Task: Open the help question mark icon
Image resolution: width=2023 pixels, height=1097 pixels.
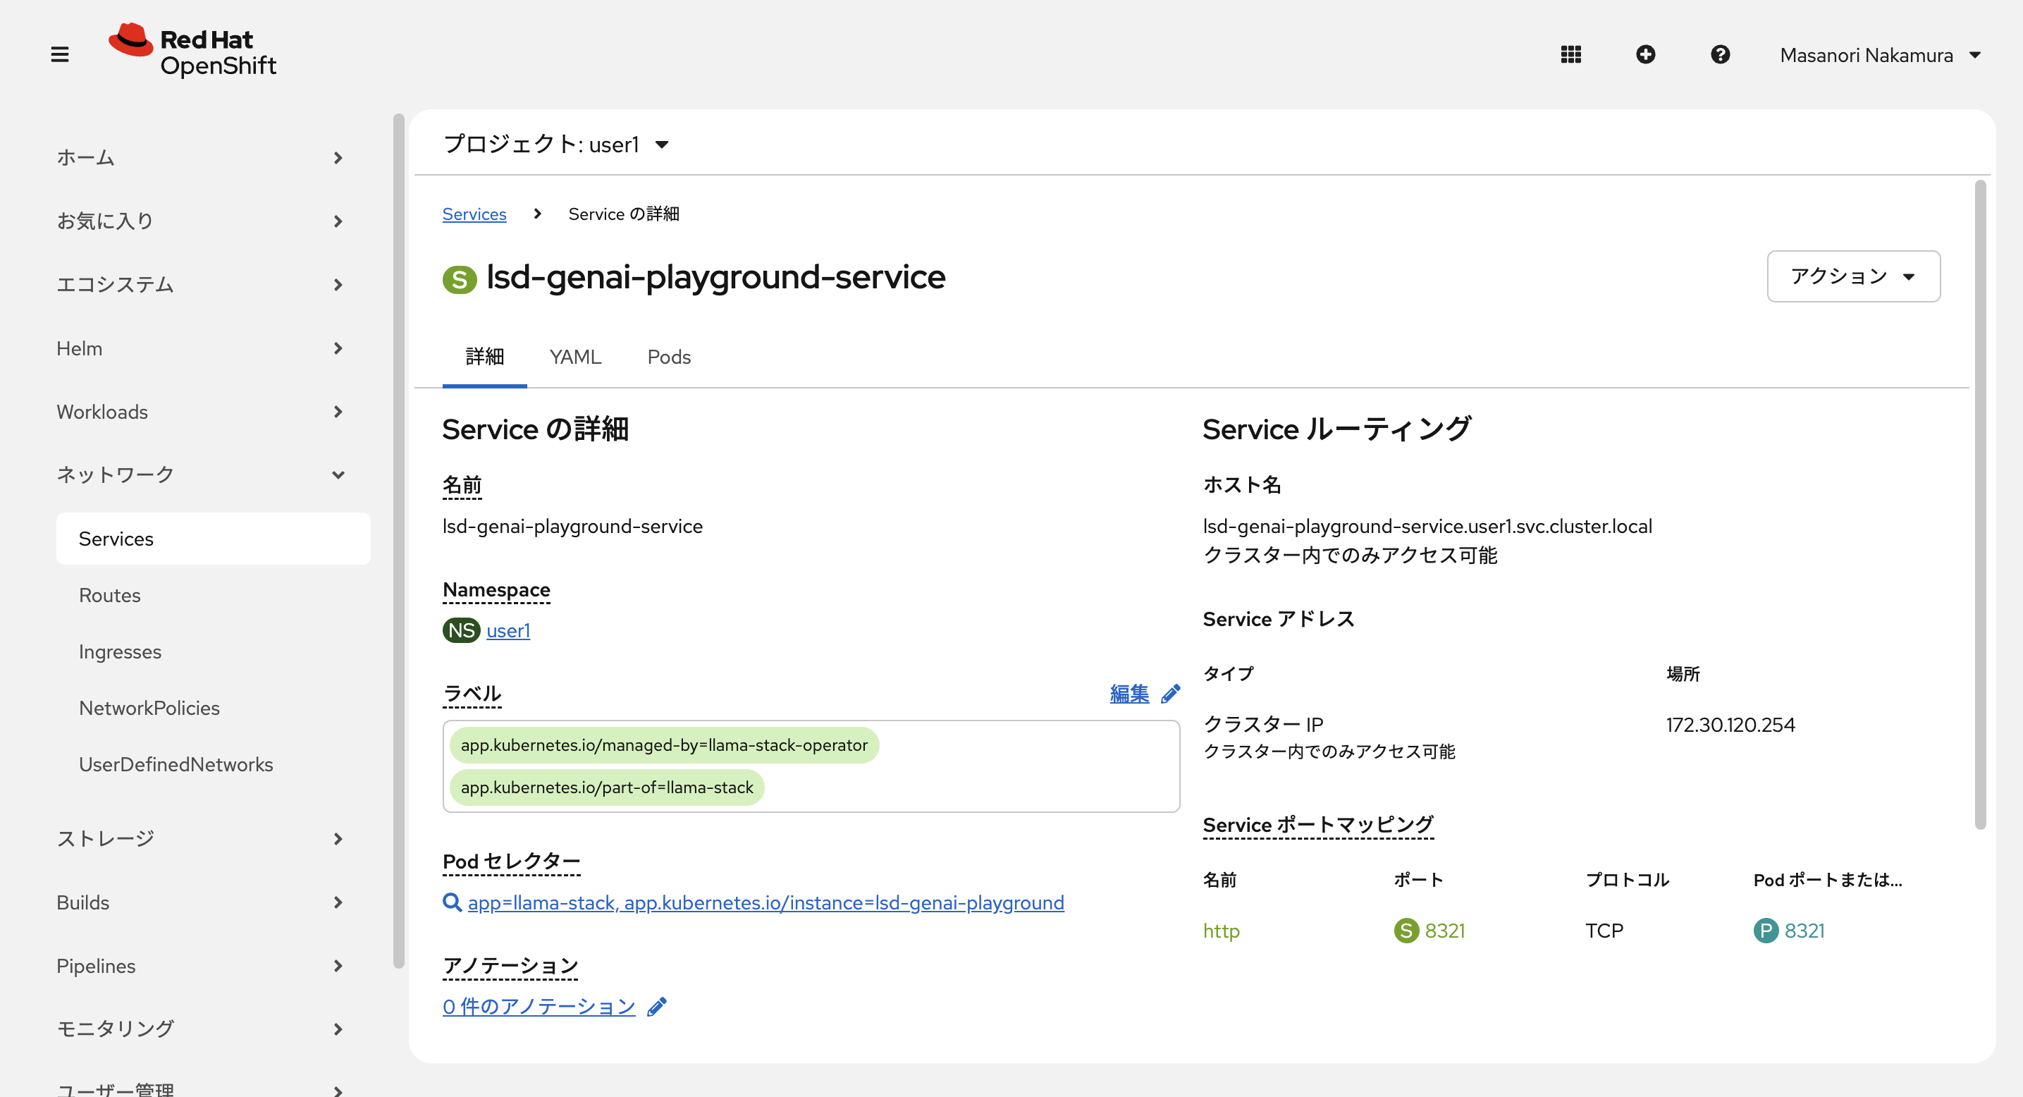Action: coord(1720,54)
